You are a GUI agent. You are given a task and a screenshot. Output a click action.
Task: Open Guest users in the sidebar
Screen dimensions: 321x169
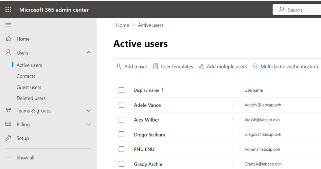point(29,87)
